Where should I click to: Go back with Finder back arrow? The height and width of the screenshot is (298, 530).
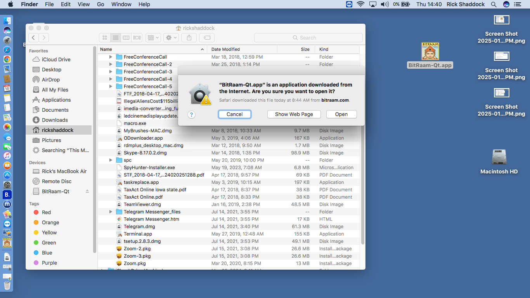click(x=34, y=38)
